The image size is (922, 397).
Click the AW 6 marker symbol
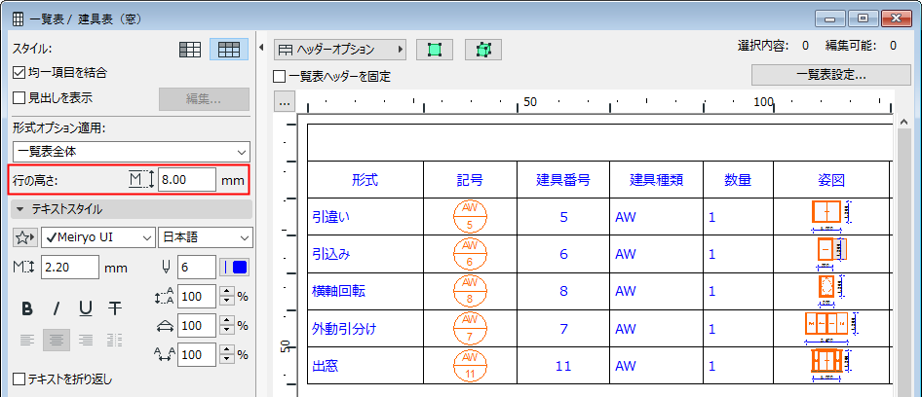[471, 254]
